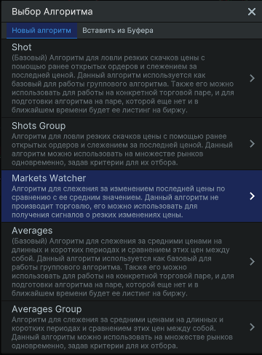Choose the Shots Group algorithm title

coord(39,126)
